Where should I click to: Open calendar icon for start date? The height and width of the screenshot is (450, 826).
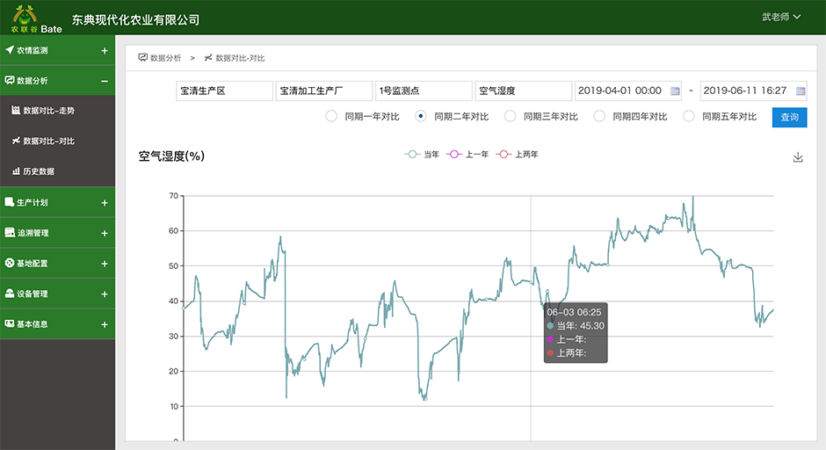(x=675, y=91)
